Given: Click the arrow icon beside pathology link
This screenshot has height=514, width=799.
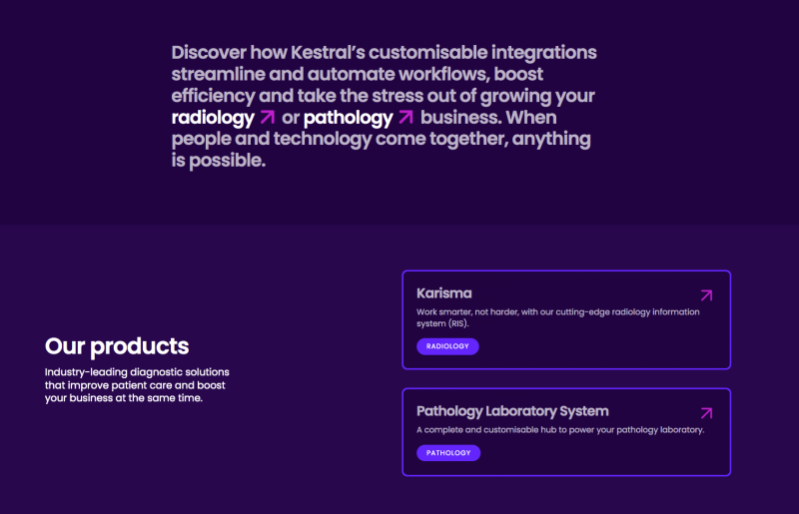Looking at the screenshot, I should 405,118.
